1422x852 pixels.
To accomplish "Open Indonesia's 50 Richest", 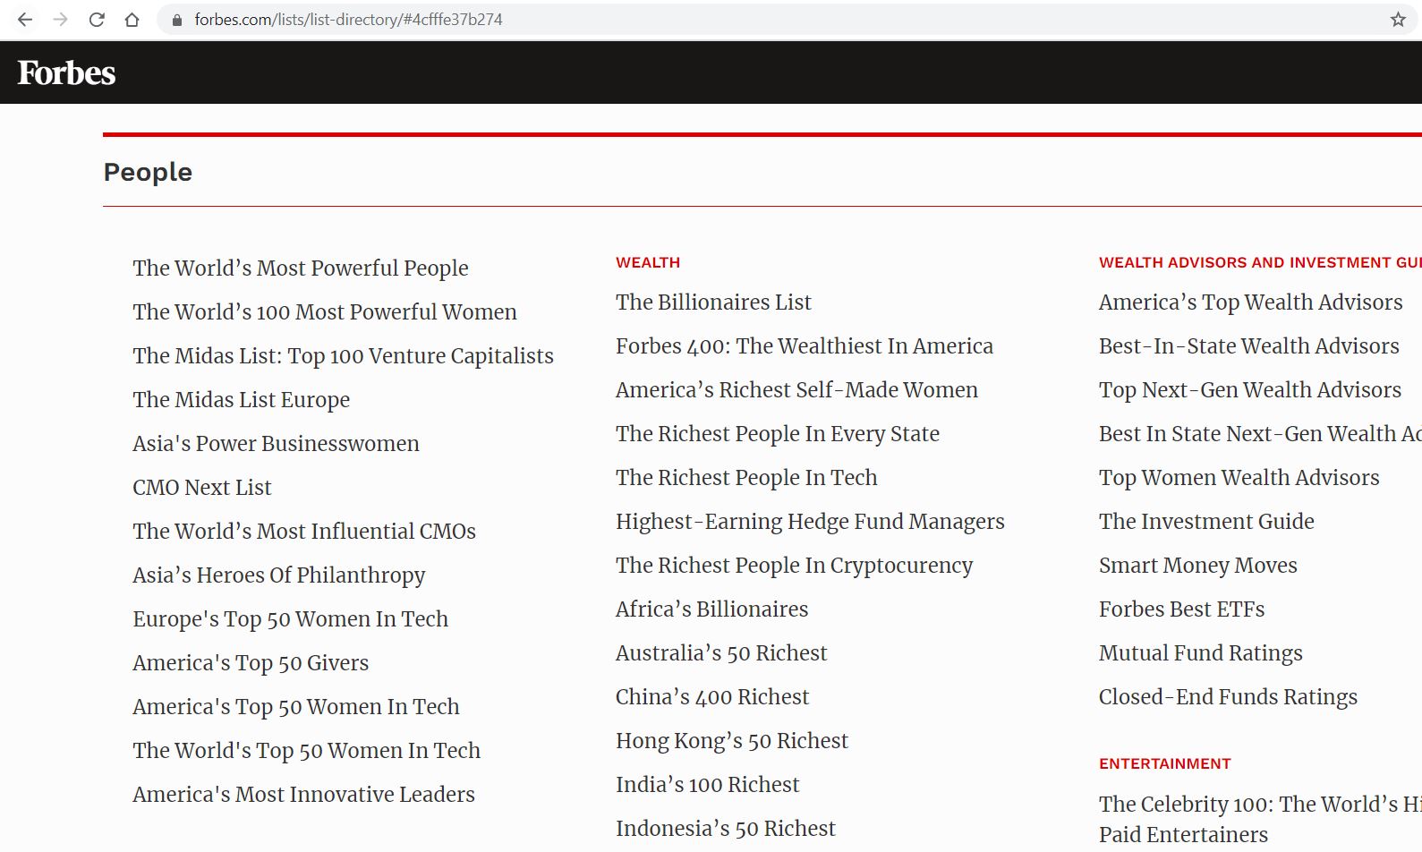I will pos(726,829).
